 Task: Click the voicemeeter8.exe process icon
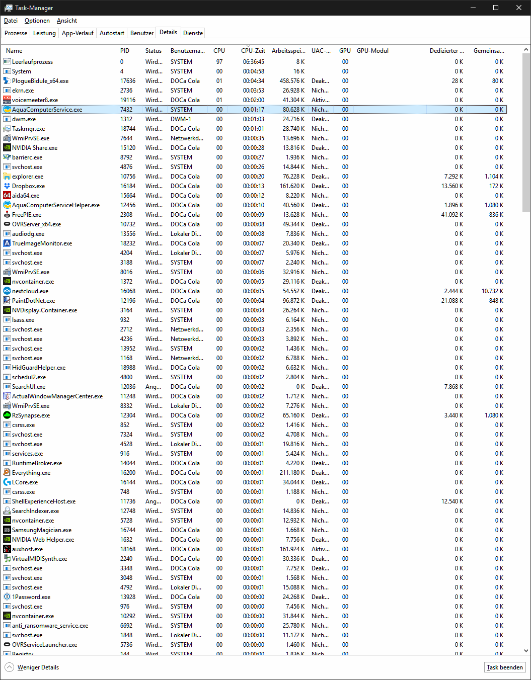tap(7, 100)
